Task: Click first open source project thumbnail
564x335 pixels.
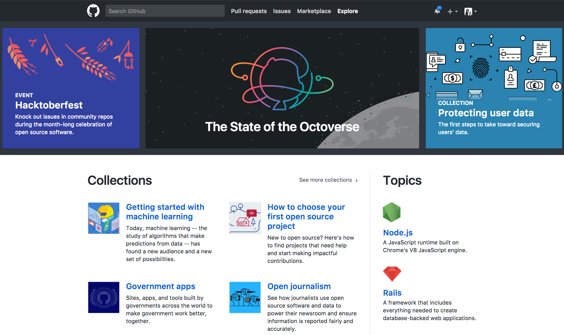Action: (245, 218)
